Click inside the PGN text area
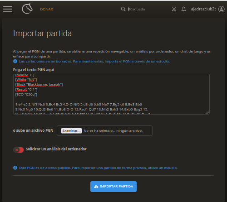 click(111, 94)
